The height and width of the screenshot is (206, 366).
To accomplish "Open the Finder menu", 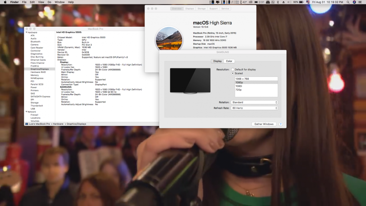I will pos(15,2).
